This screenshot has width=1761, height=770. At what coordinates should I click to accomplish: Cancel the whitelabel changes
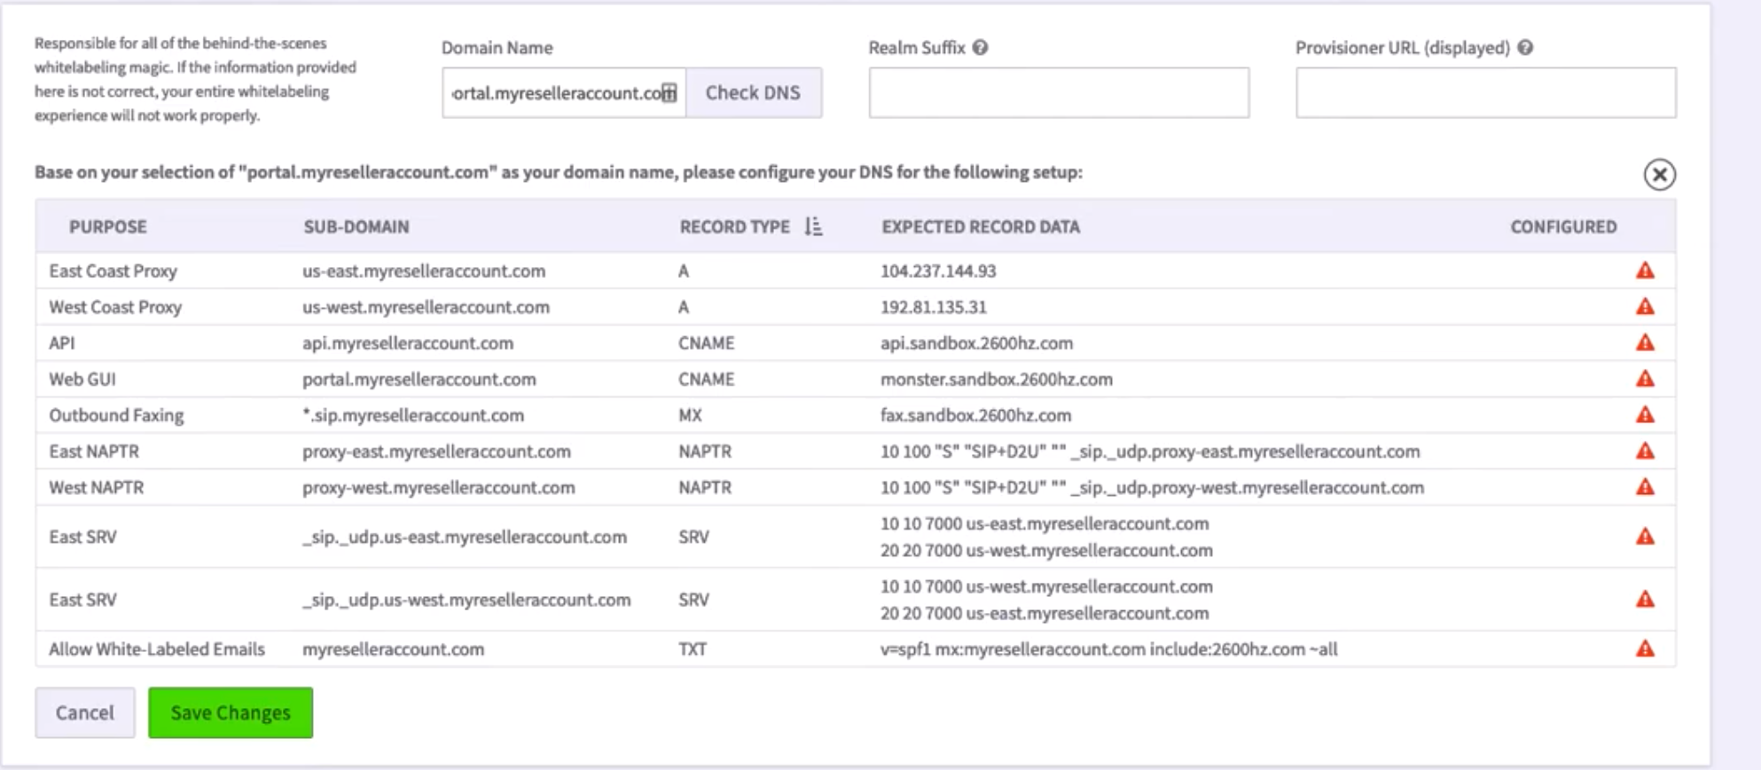click(85, 712)
